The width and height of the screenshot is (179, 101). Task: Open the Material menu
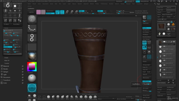tap(86, 4)
